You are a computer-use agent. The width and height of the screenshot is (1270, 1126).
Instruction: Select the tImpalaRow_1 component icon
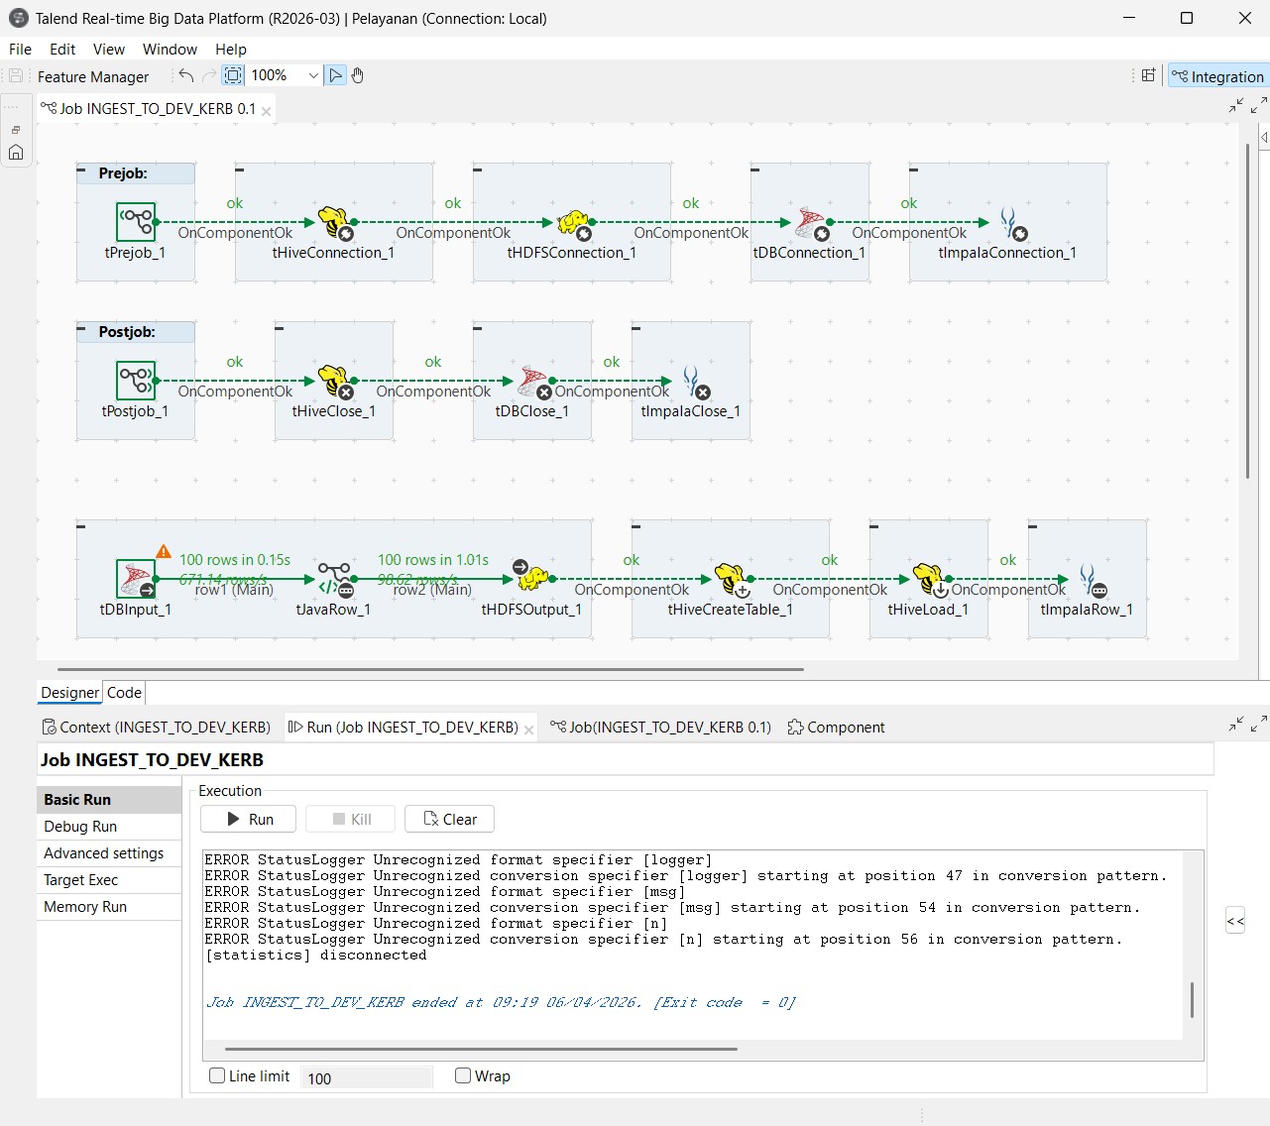point(1091,580)
